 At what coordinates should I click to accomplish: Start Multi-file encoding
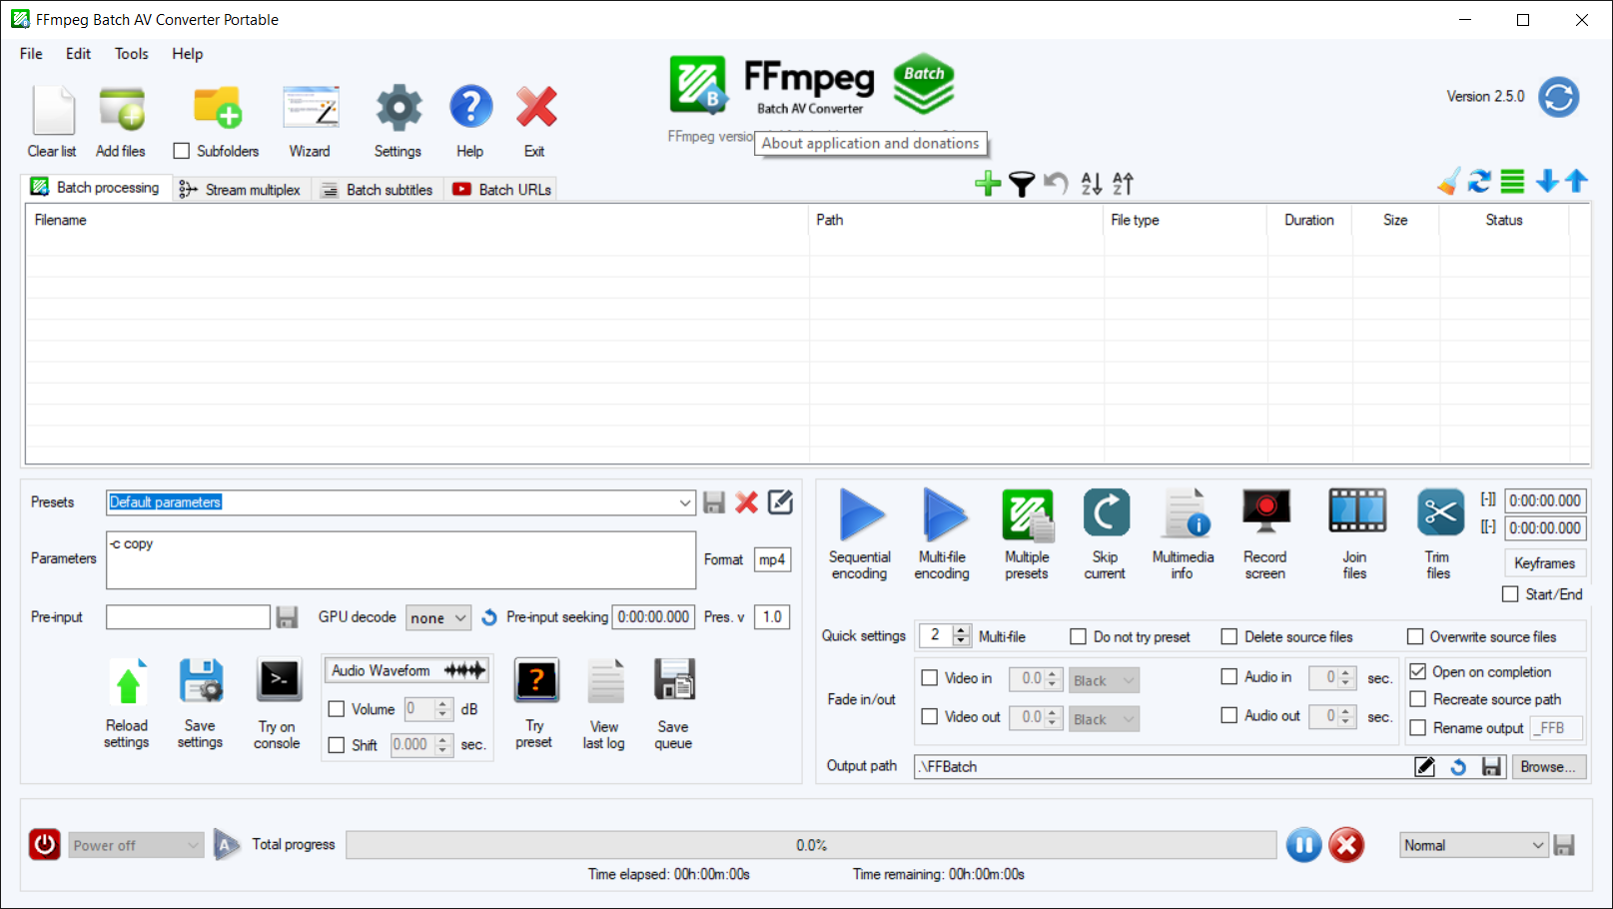click(944, 514)
